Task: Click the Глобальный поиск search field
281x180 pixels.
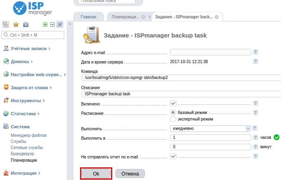Action: [107, 2]
